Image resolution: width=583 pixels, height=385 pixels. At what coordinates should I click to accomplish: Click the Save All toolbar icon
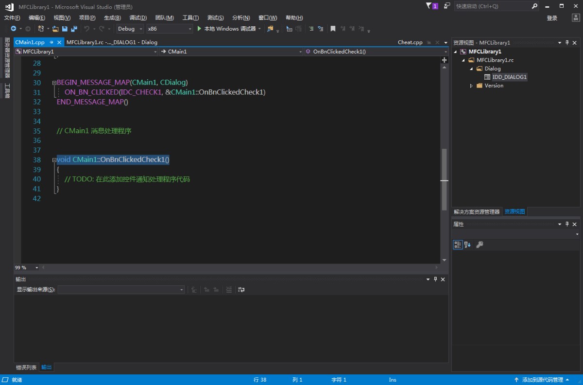[x=74, y=29]
